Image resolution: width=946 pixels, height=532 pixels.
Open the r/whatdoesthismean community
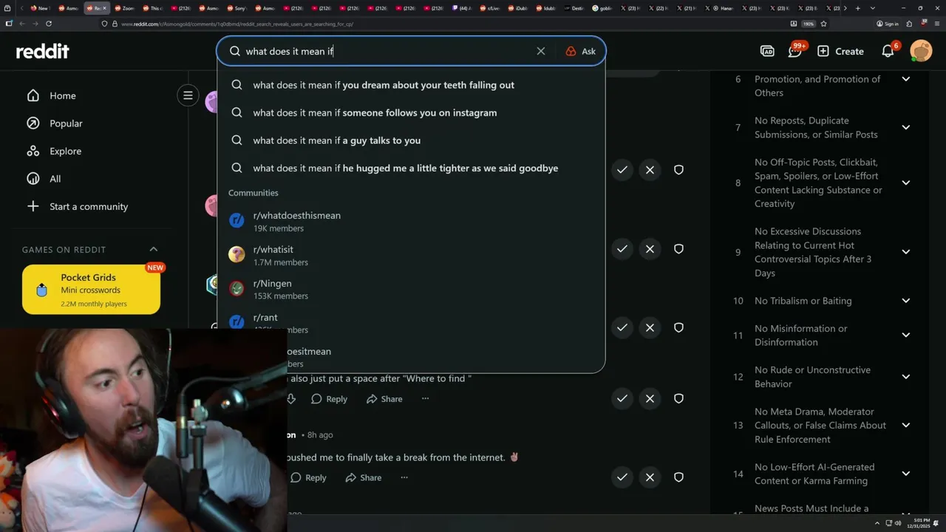(411, 221)
